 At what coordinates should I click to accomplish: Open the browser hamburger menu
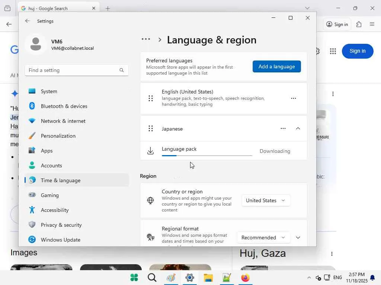pos(372,24)
